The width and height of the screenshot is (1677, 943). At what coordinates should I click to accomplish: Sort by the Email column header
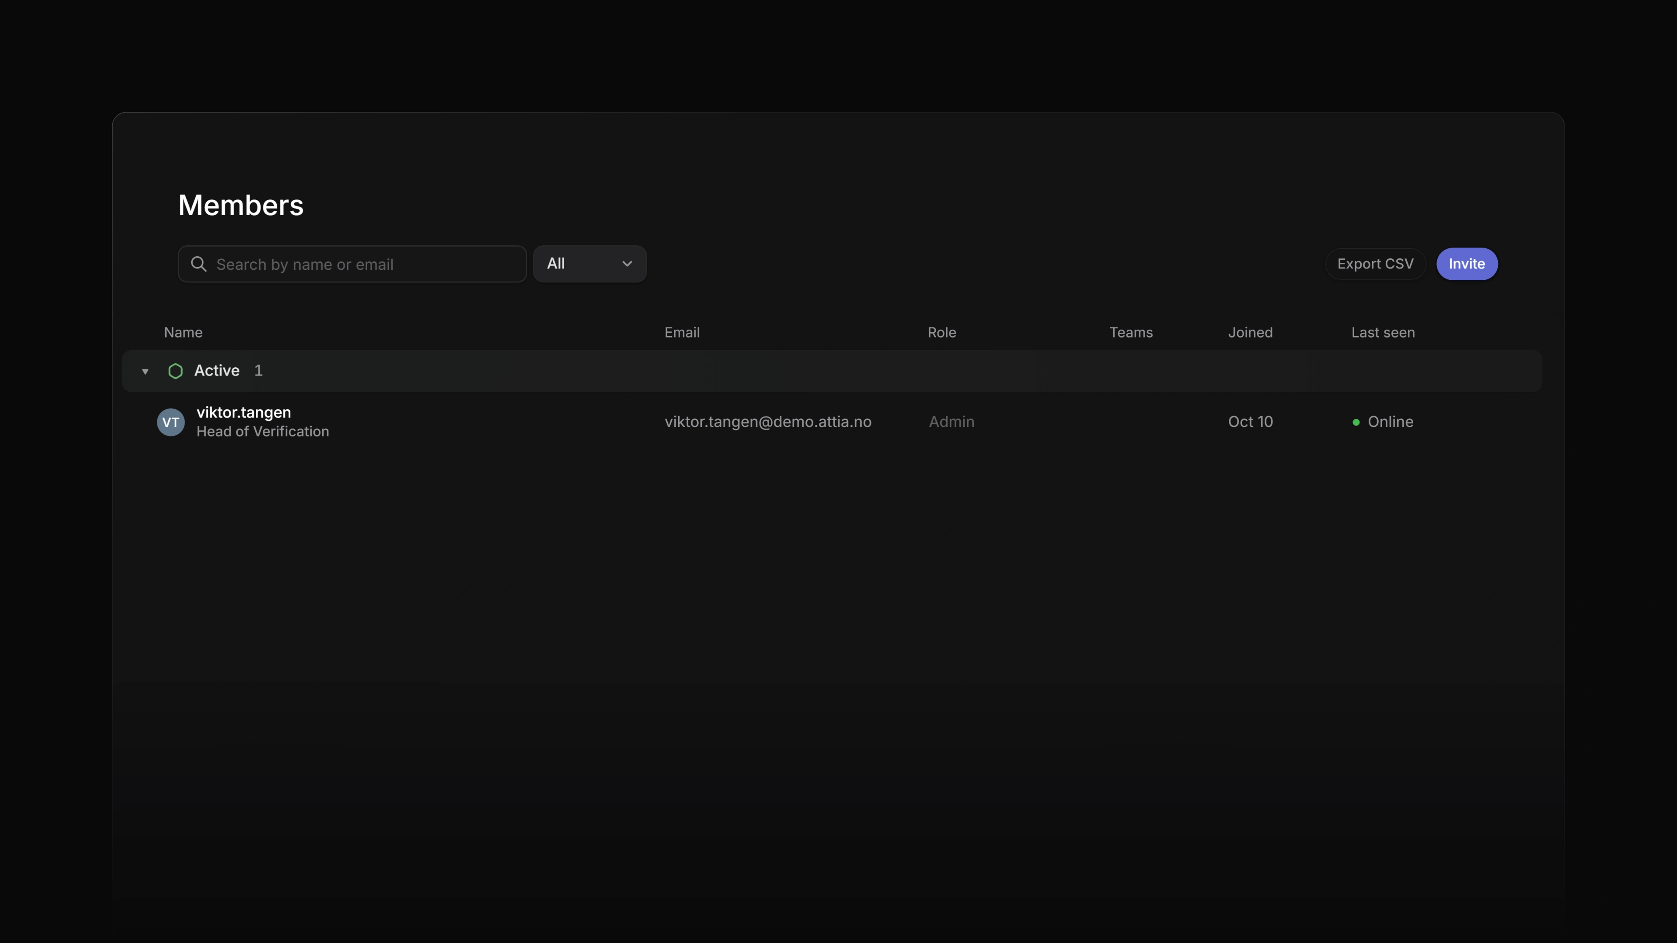coord(682,333)
